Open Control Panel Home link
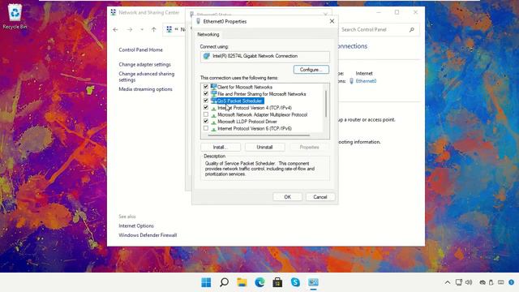 pos(140,49)
